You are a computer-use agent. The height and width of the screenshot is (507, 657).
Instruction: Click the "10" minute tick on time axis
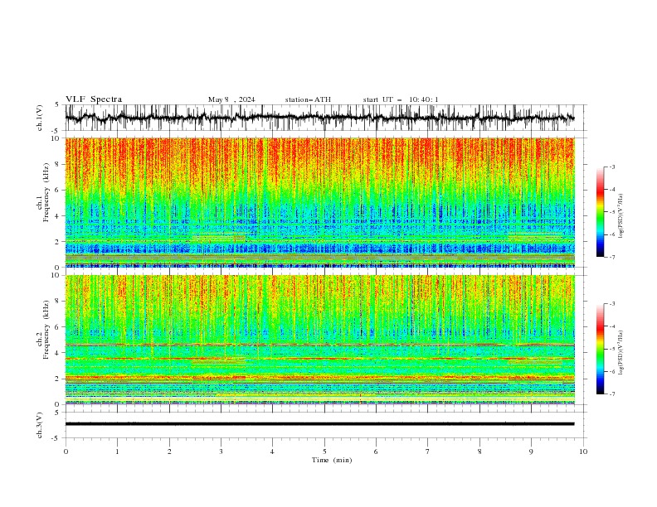click(583, 451)
